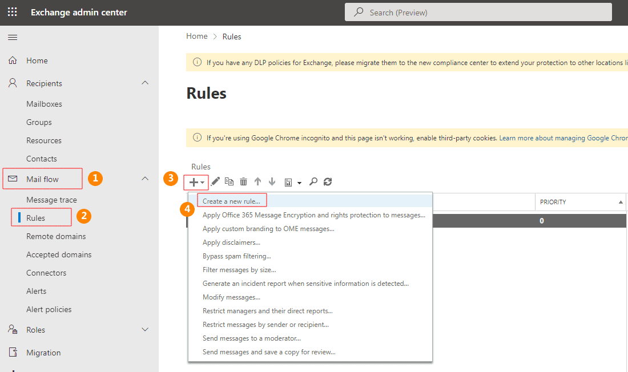Click the Search (Preview) input field

(x=478, y=12)
